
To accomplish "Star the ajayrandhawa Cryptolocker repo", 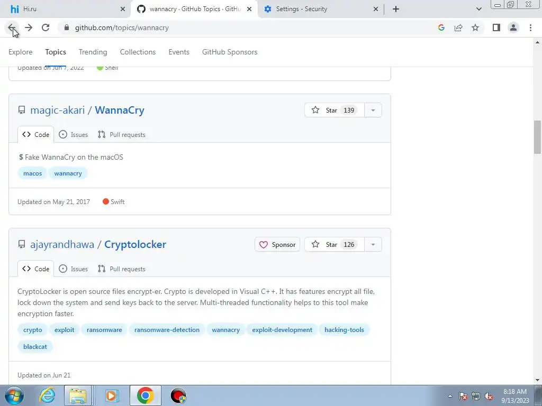I will click(335, 244).
